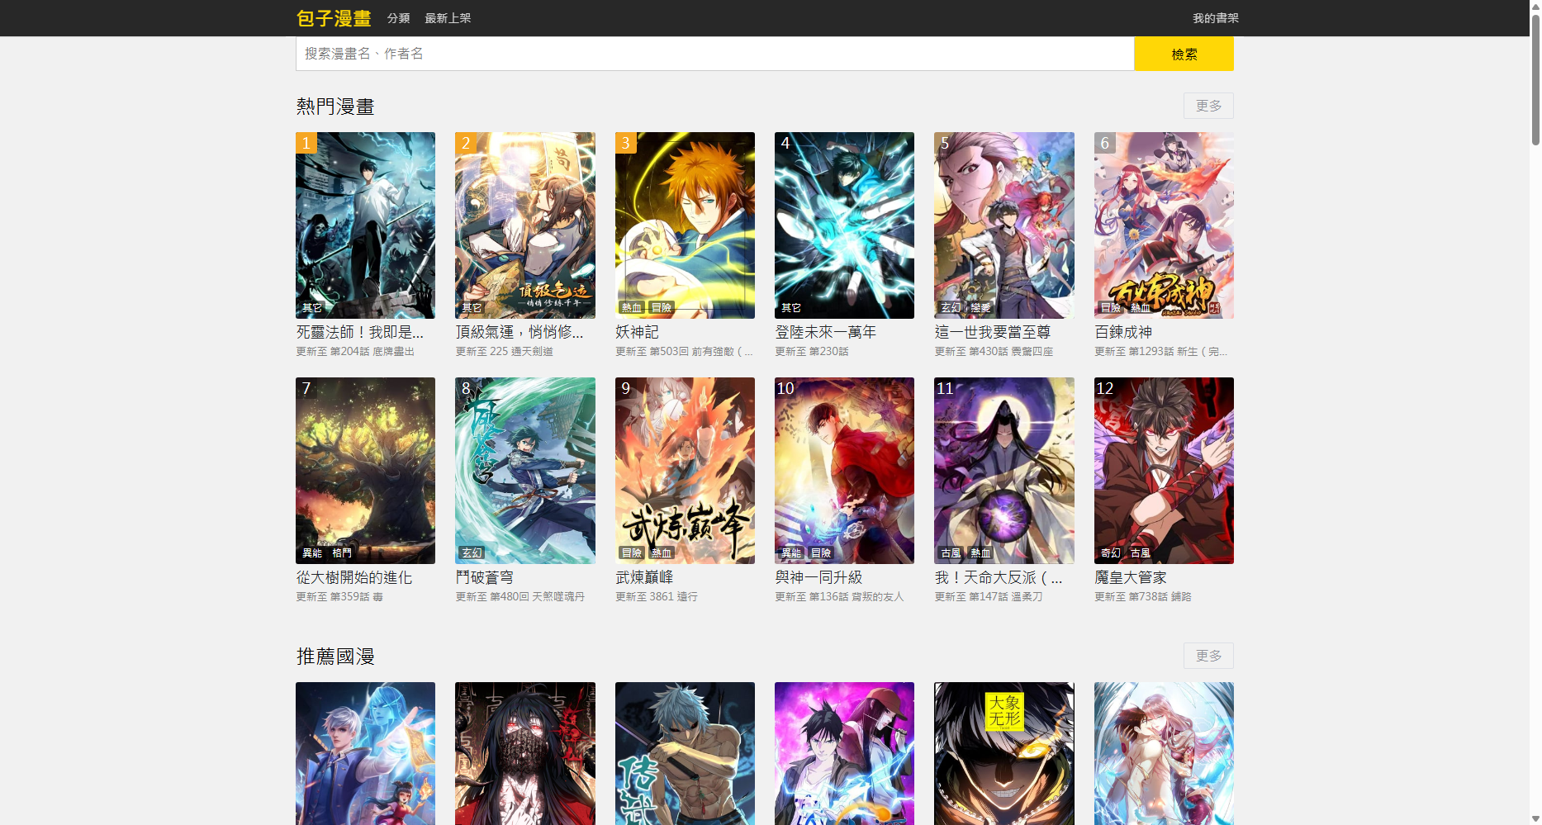Click 更多 beside 推薦國漫 heading
Image resolution: width=1542 pixels, height=825 pixels.
pos(1208,656)
